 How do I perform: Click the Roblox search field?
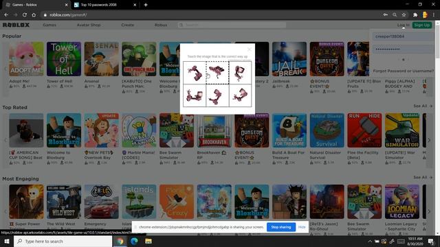click(232, 25)
